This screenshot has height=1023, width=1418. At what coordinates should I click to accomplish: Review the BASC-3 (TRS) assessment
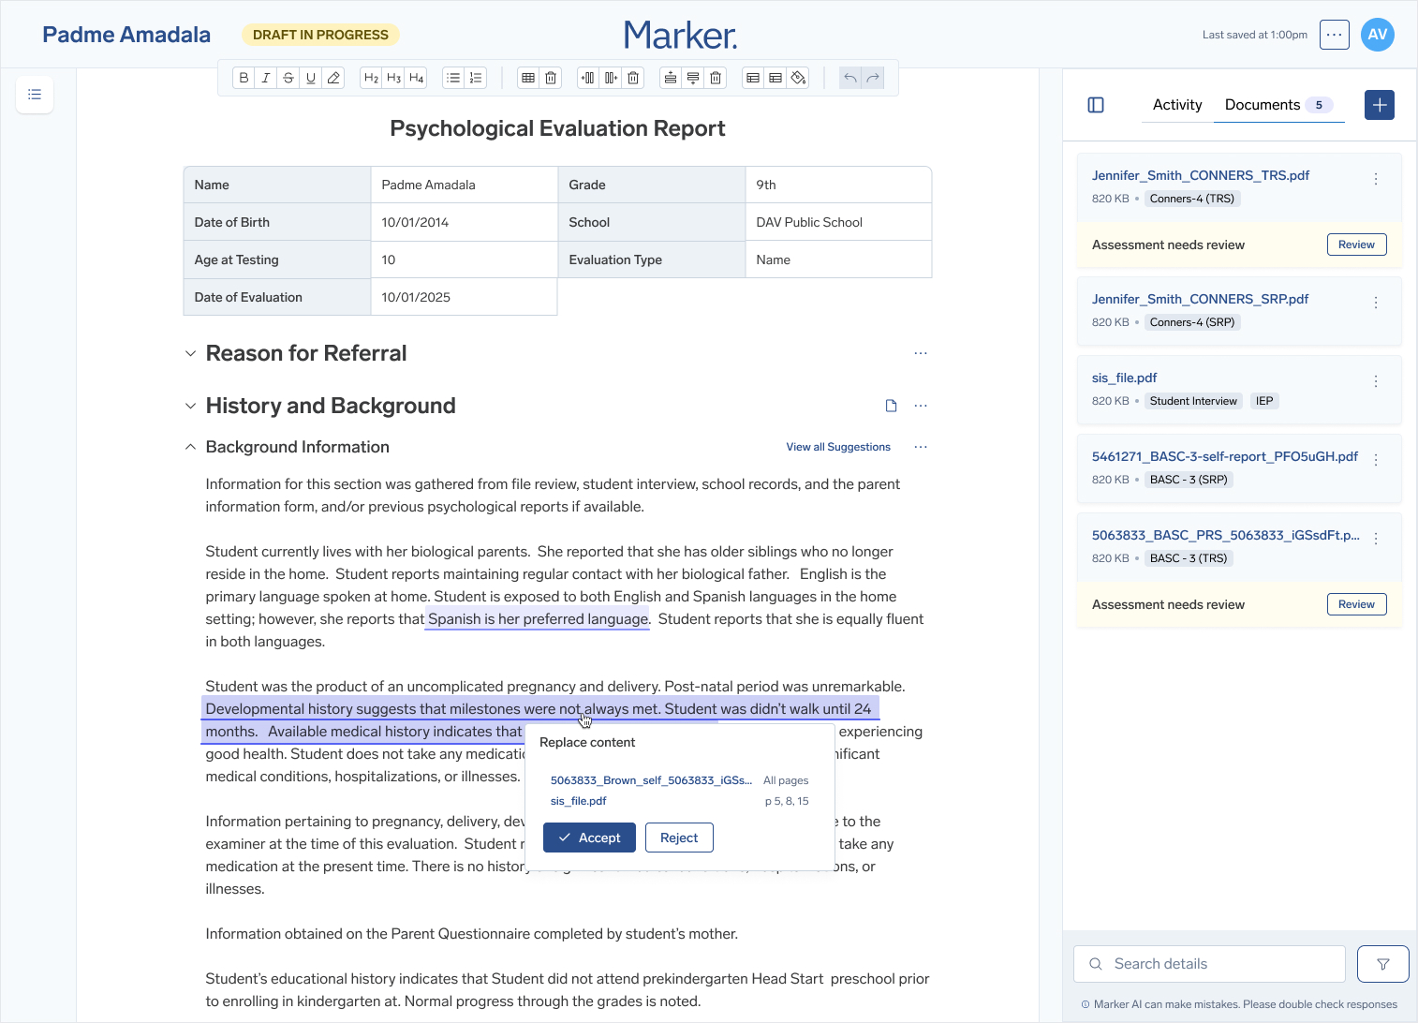1356,604
